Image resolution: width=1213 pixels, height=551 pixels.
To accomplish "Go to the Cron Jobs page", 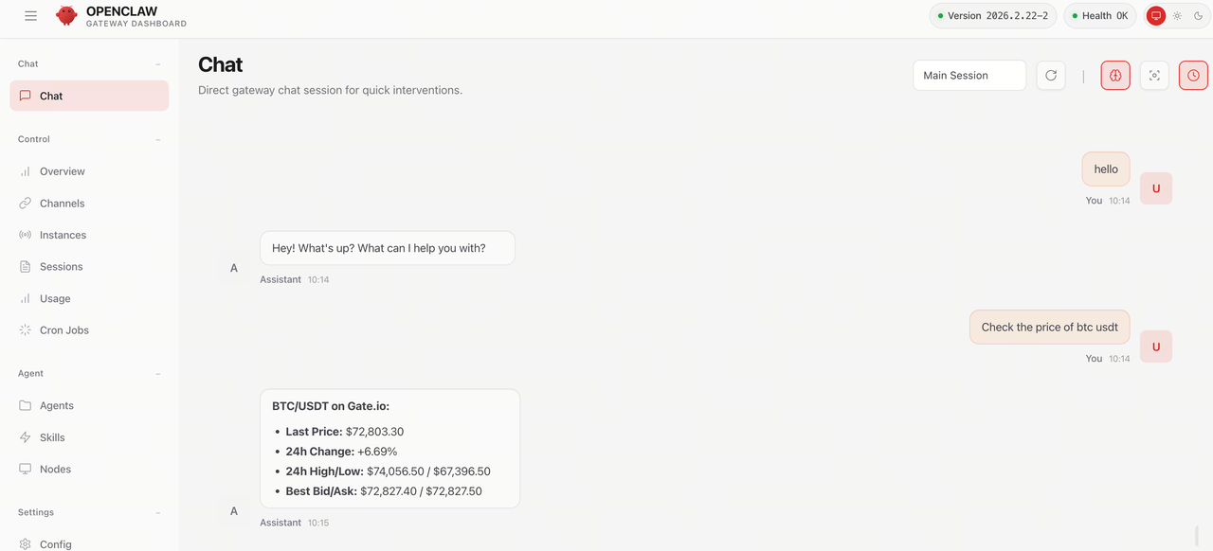I will (x=63, y=330).
